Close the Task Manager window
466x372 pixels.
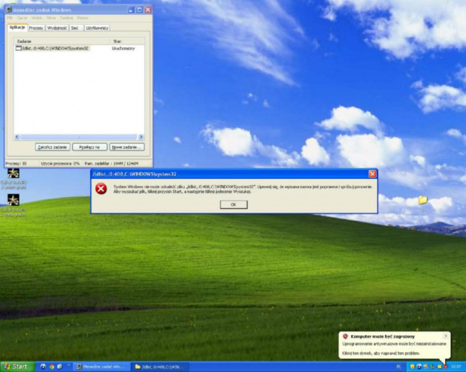click(x=148, y=10)
